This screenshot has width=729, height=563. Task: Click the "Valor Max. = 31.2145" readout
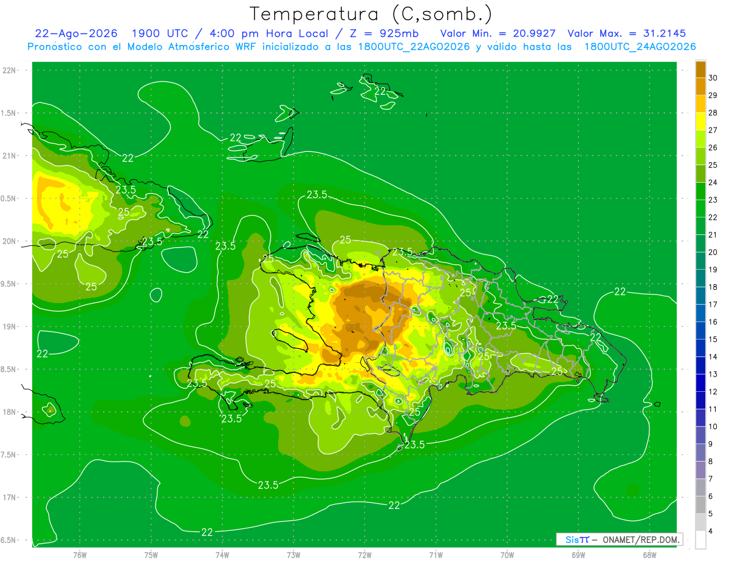click(x=626, y=33)
